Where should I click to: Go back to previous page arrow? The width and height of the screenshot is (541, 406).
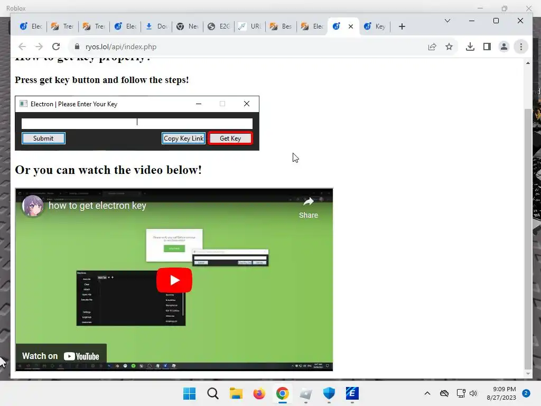point(22,47)
